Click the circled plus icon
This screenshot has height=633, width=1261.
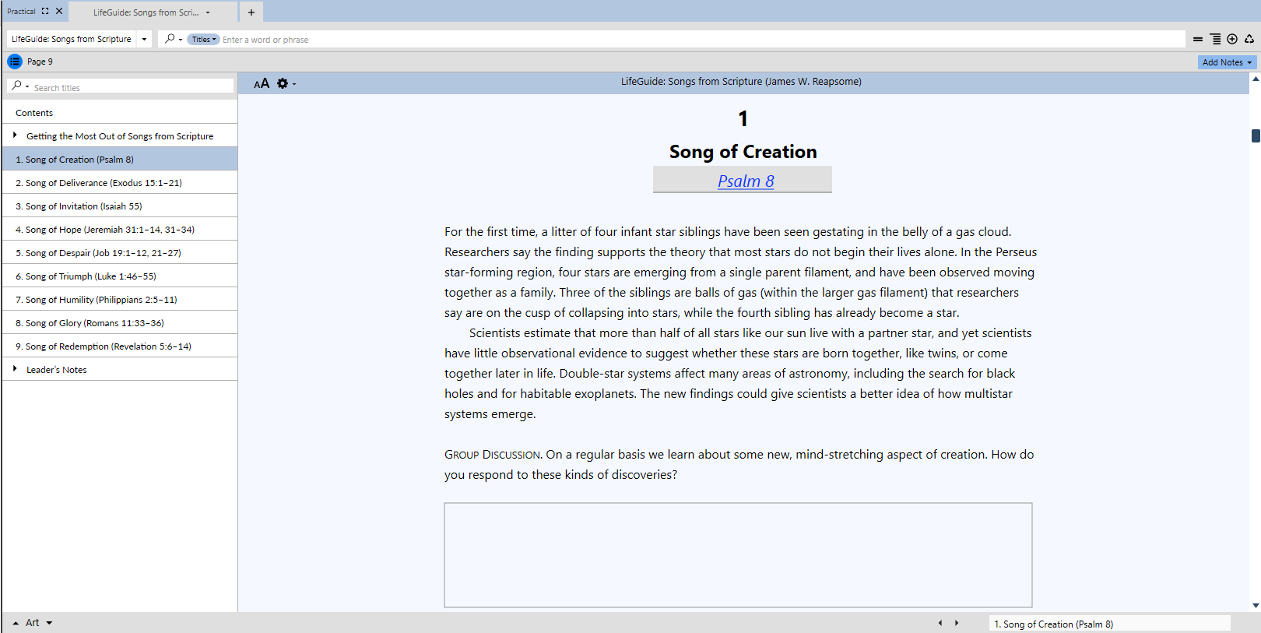click(1232, 39)
